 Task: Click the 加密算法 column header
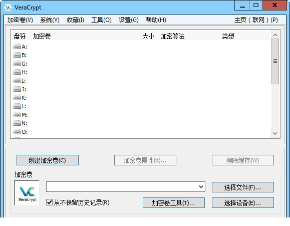(x=172, y=36)
